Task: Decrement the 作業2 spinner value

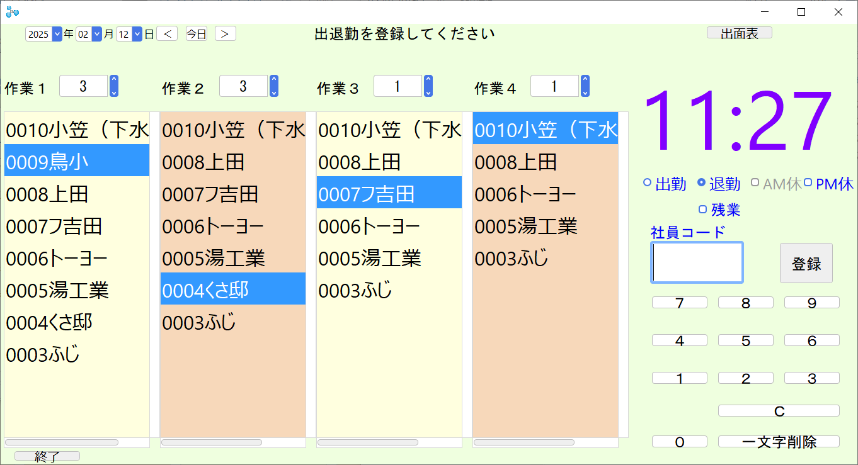Action: click(x=273, y=91)
